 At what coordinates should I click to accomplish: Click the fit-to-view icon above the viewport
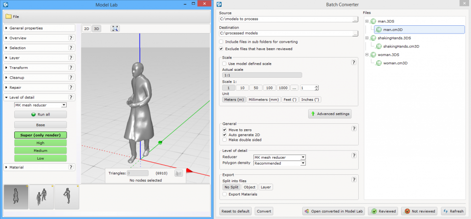(x=115, y=29)
